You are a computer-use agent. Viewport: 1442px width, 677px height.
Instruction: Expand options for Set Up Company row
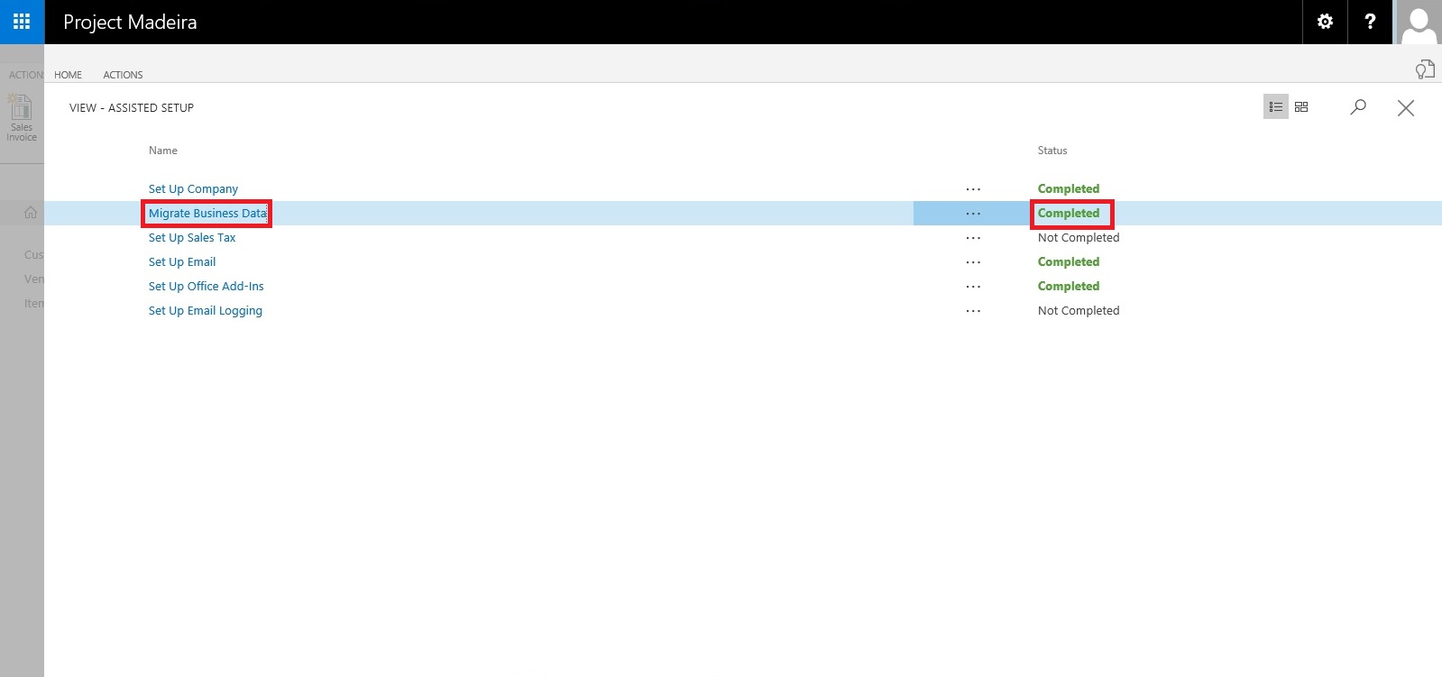pos(973,189)
